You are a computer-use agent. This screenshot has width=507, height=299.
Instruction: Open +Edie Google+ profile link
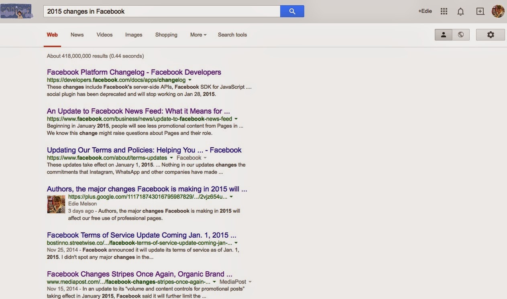425,11
